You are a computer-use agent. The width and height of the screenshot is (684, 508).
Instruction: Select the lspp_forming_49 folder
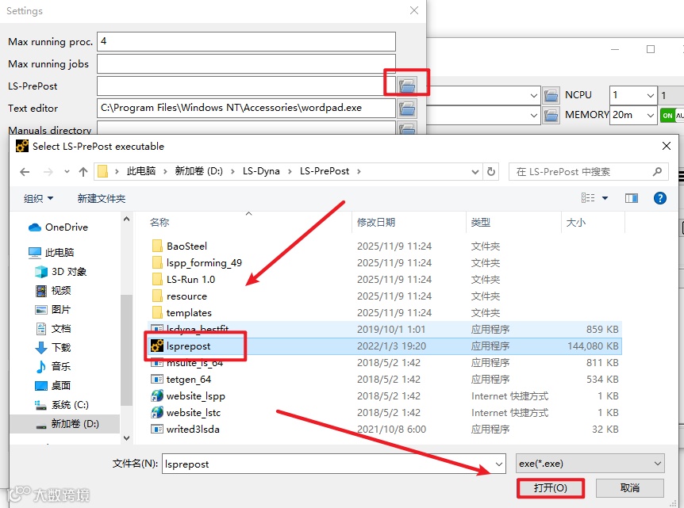pyautogui.click(x=204, y=262)
